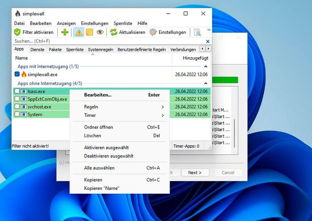Click Cancel in installer window
Image resolution: width=312 pixels, height=221 pixels.
[228, 172]
